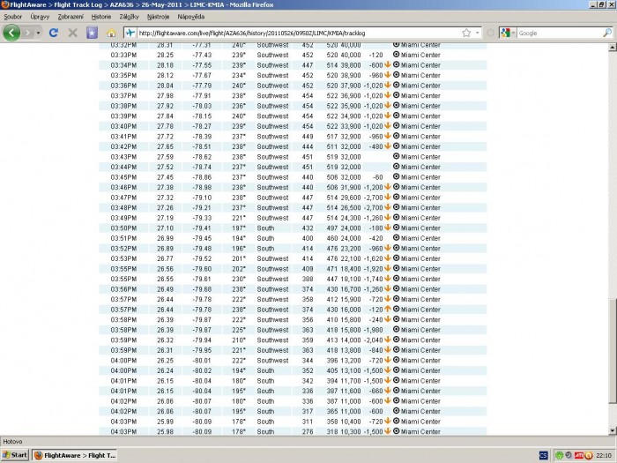Screen dimensions: 617x463
Task: Click the heading value 197°
Action: 239,228
